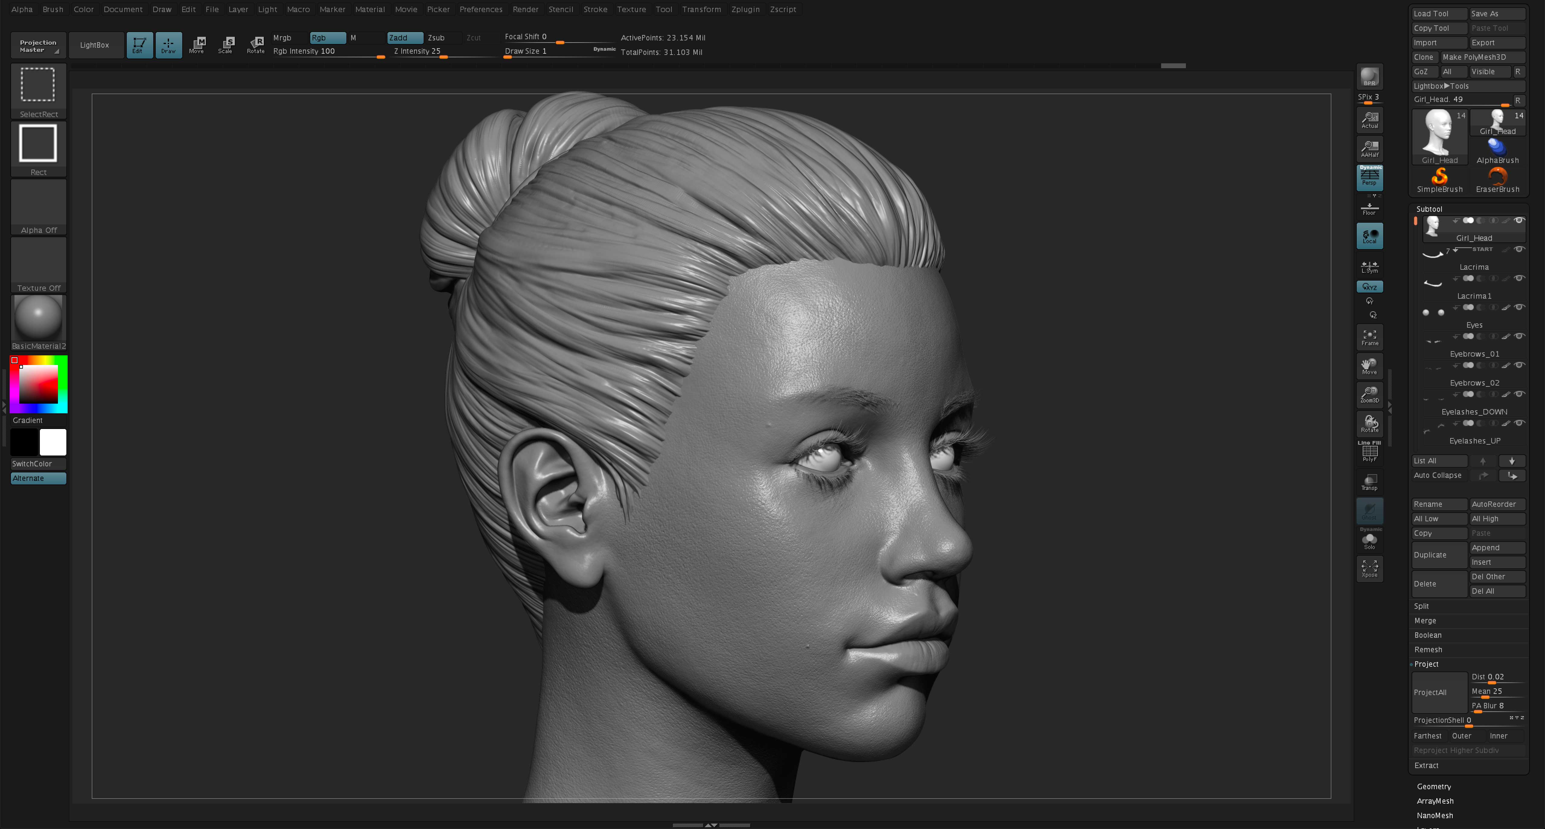This screenshot has height=829, width=1545.
Task: Toggle Persp perspective view
Action: [x=1369, y=177]
